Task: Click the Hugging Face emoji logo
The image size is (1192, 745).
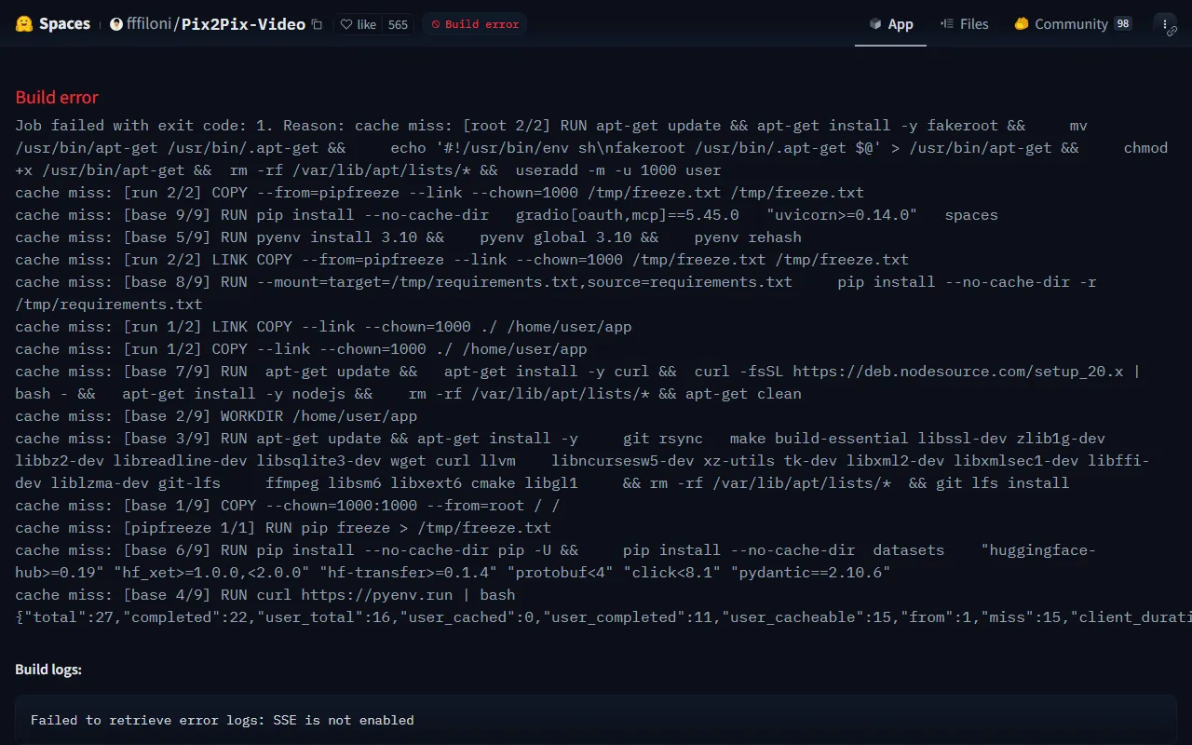Action: 24,24
